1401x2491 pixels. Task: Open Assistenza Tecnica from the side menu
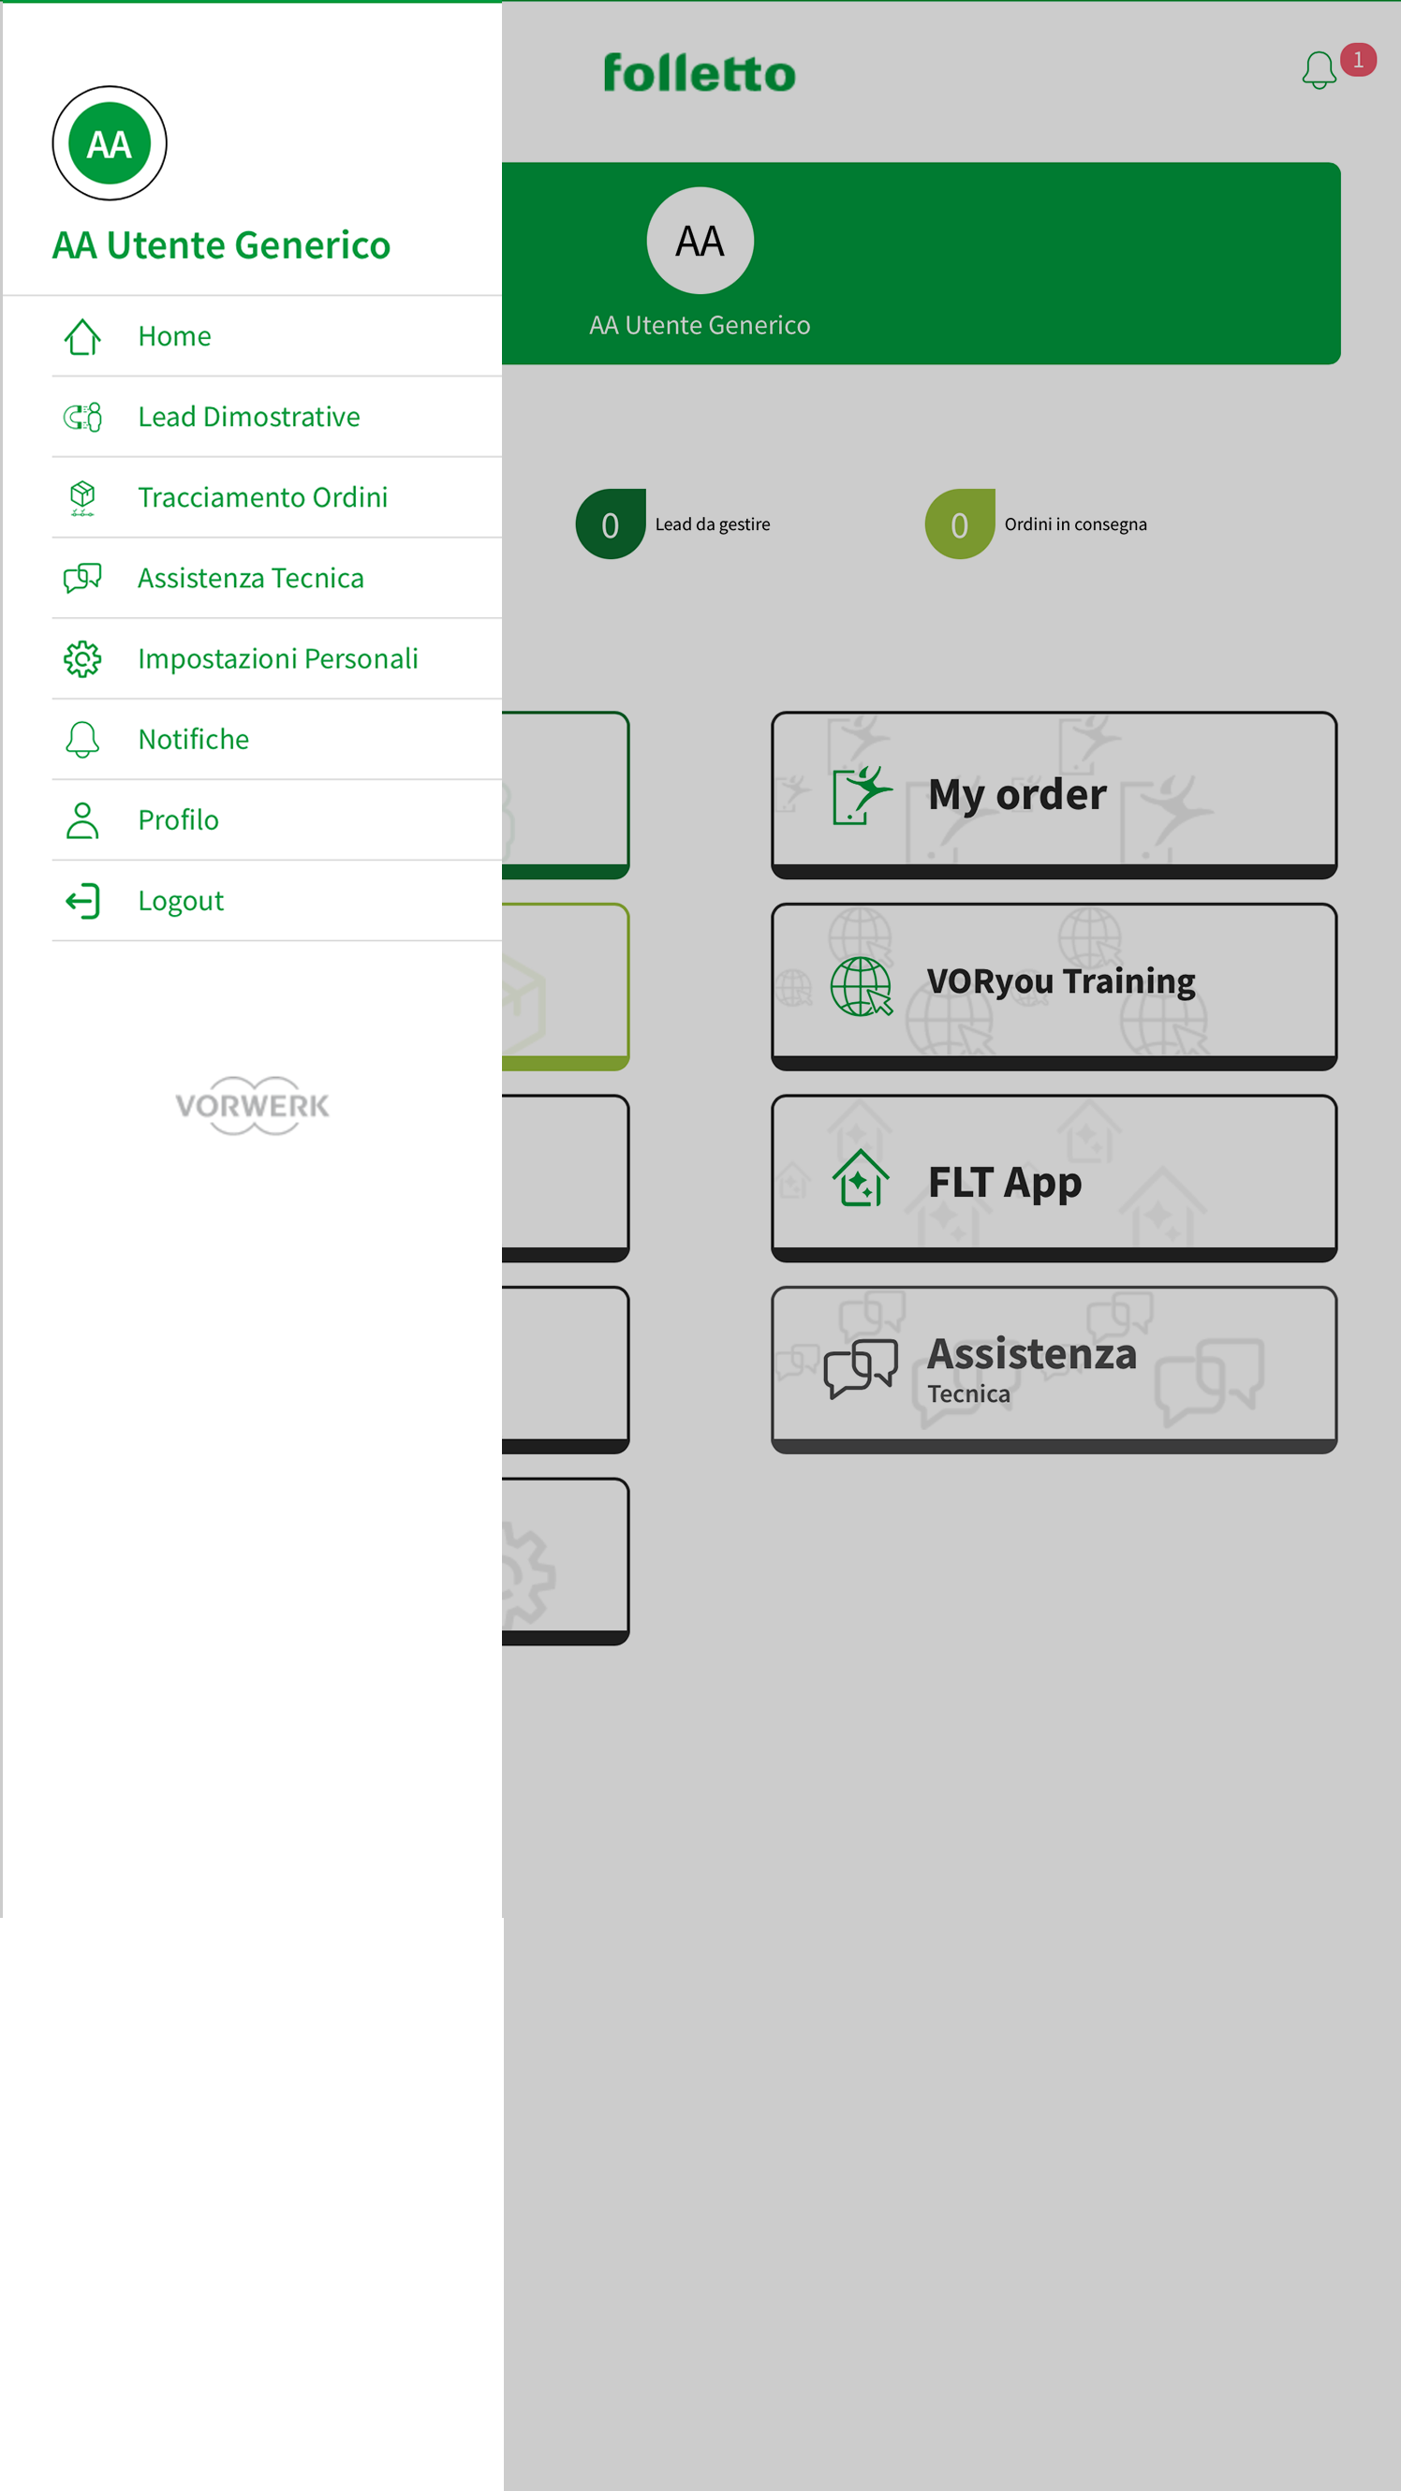tap(276, 579)
